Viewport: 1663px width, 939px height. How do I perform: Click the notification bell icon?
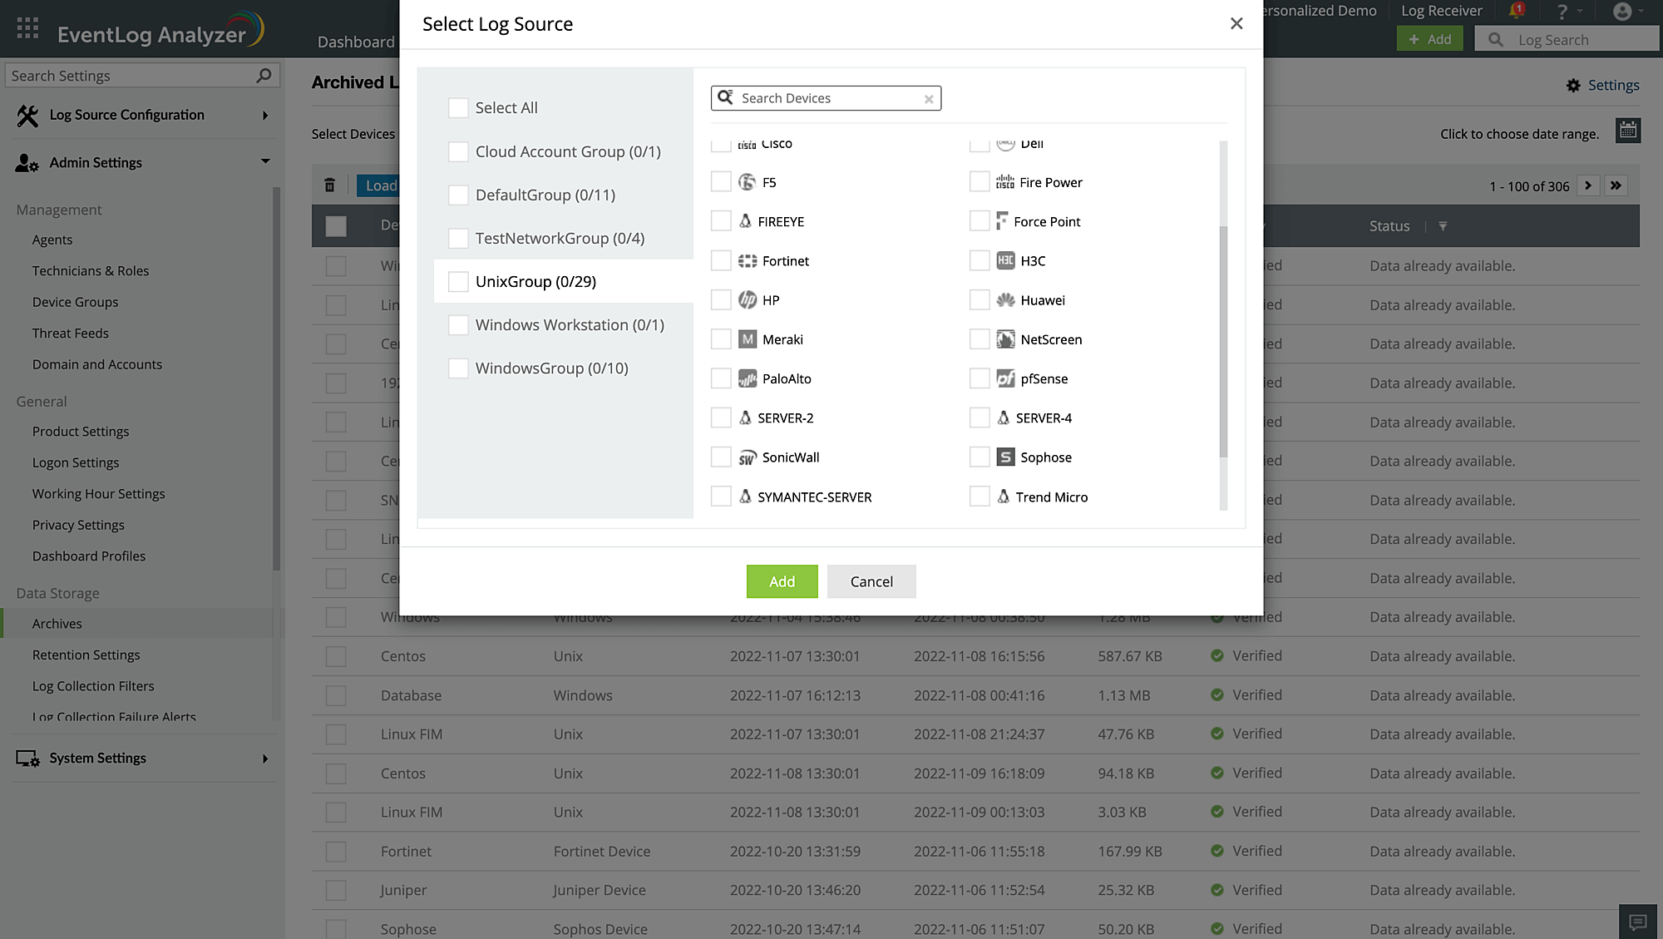pyautogui.click(x=1515, y=11)
